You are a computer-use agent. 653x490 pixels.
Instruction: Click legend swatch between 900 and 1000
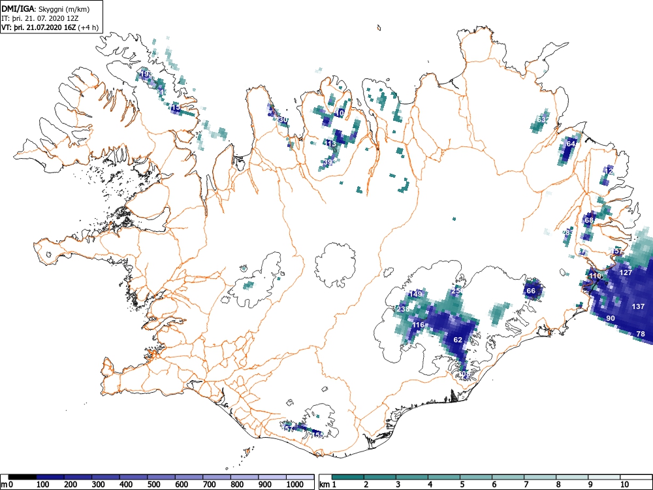[272, 477]
